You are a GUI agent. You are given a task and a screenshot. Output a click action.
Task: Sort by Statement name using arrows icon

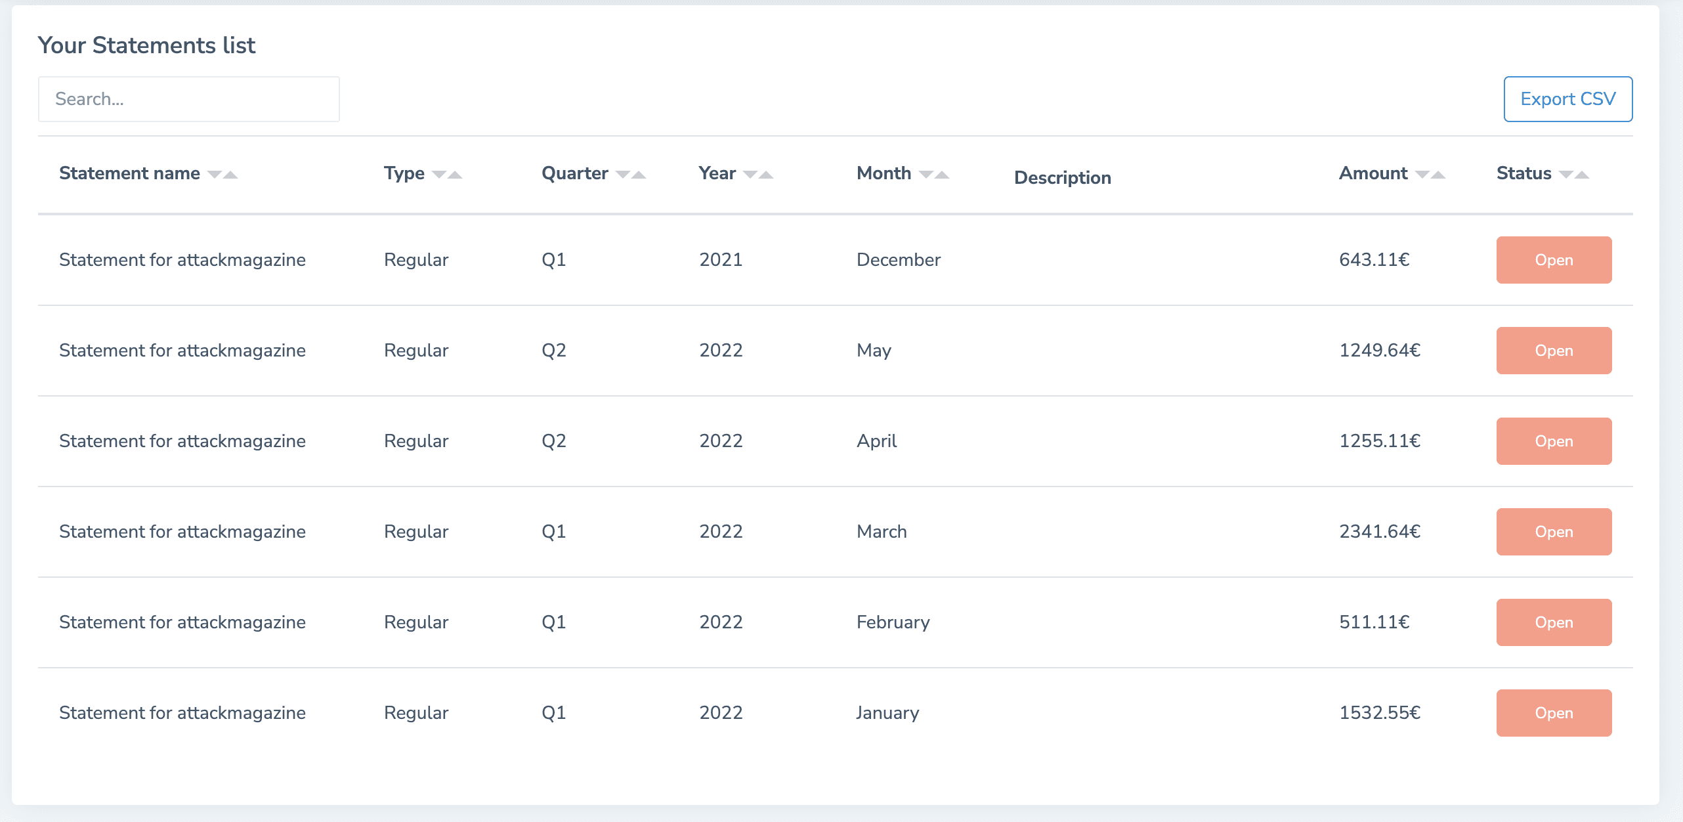click(223, 174)
